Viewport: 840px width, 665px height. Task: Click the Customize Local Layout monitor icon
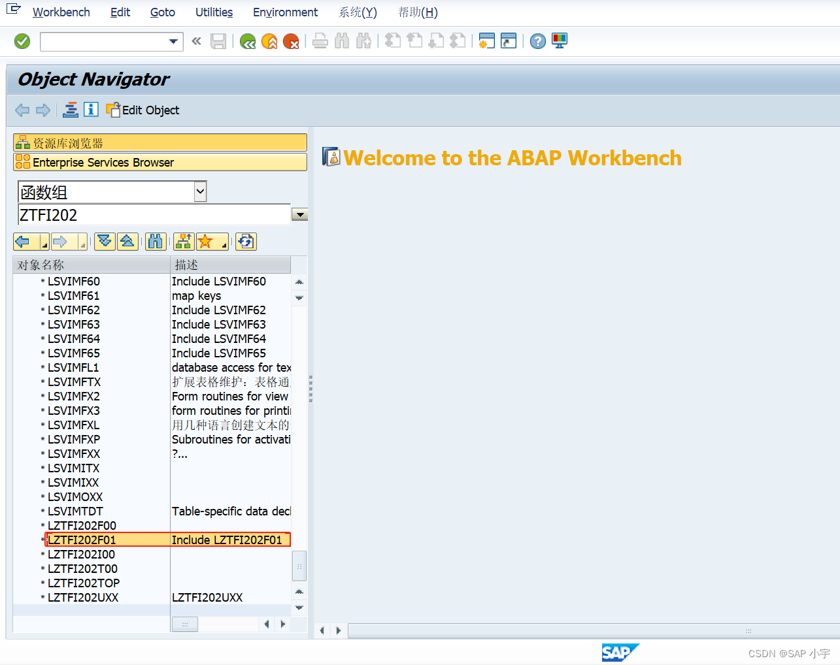click(560, 41)
